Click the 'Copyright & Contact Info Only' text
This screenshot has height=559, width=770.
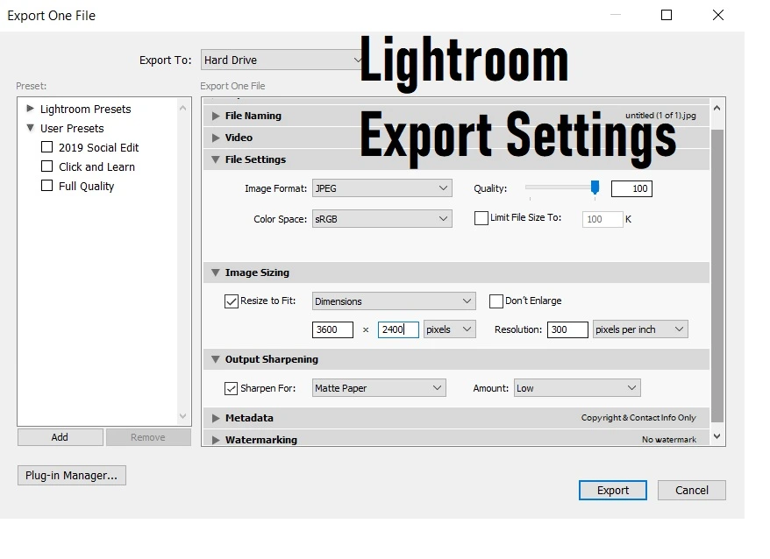coord(638,418)
